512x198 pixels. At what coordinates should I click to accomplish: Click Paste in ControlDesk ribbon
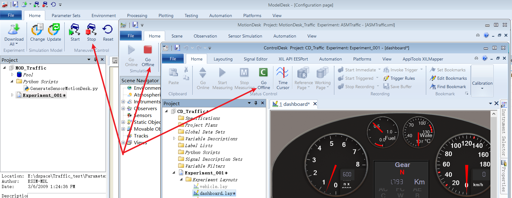(173, 76)
